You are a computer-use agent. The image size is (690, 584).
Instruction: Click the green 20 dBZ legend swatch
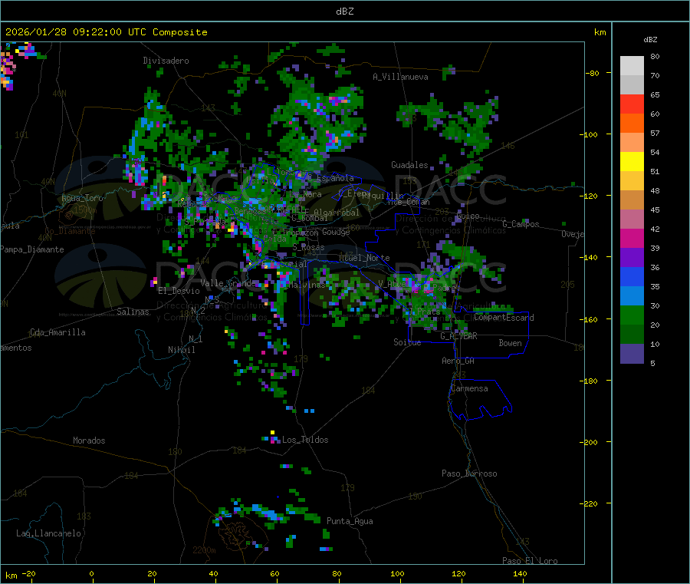coord(632,315)
